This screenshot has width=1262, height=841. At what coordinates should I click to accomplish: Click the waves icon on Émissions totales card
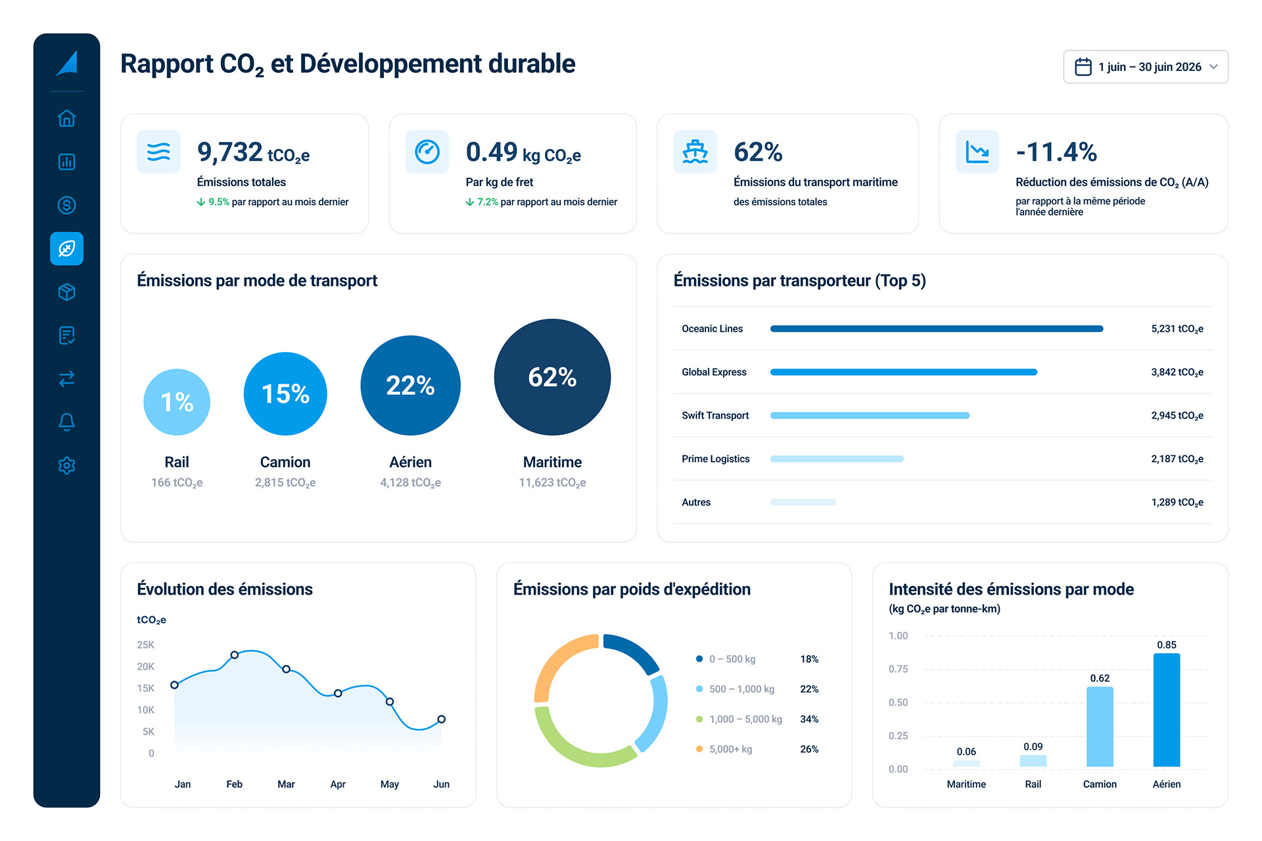[x=158, y=152]
